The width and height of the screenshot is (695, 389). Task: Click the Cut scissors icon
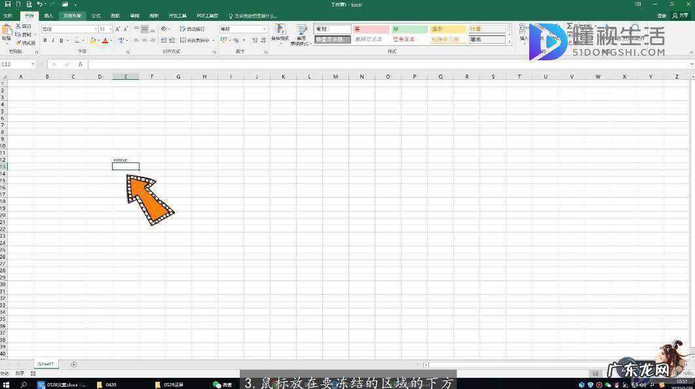click(x=18, y=26)
